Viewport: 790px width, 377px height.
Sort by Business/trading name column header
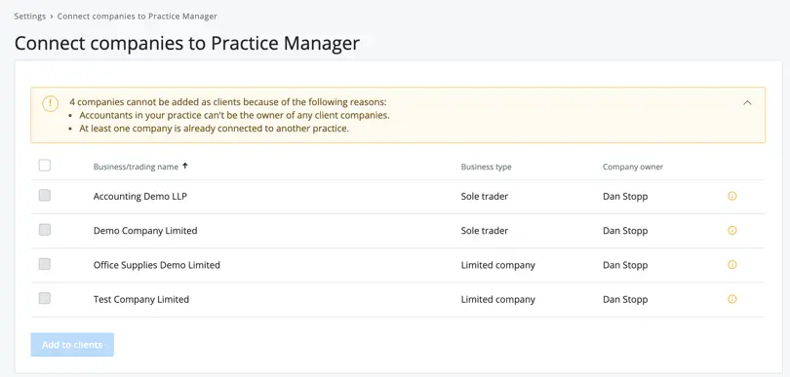(136, 167)
